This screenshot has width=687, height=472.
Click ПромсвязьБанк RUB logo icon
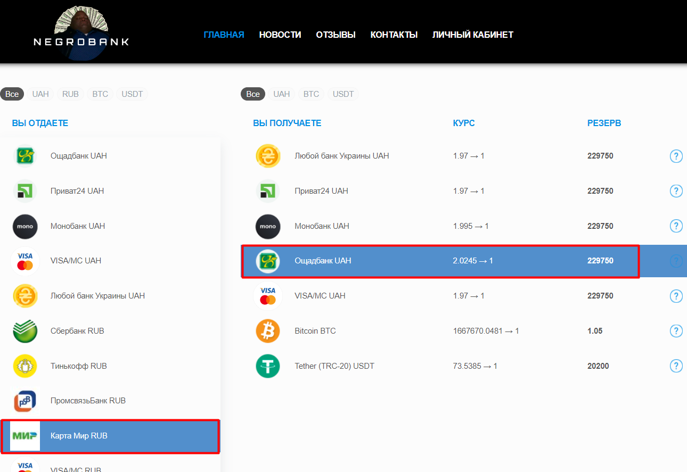coord(25,401)
